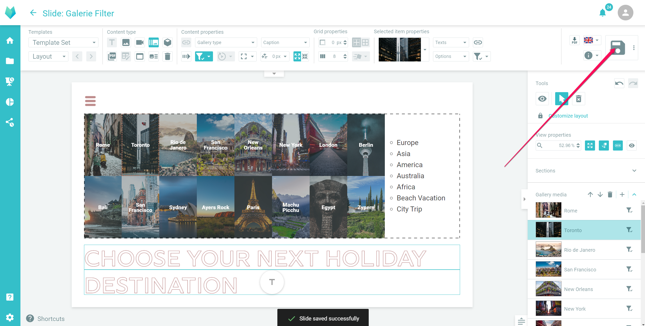Toggle expand/collapse gallery grid mode
Screen dimensions: 645x326
tap(301, 56)
